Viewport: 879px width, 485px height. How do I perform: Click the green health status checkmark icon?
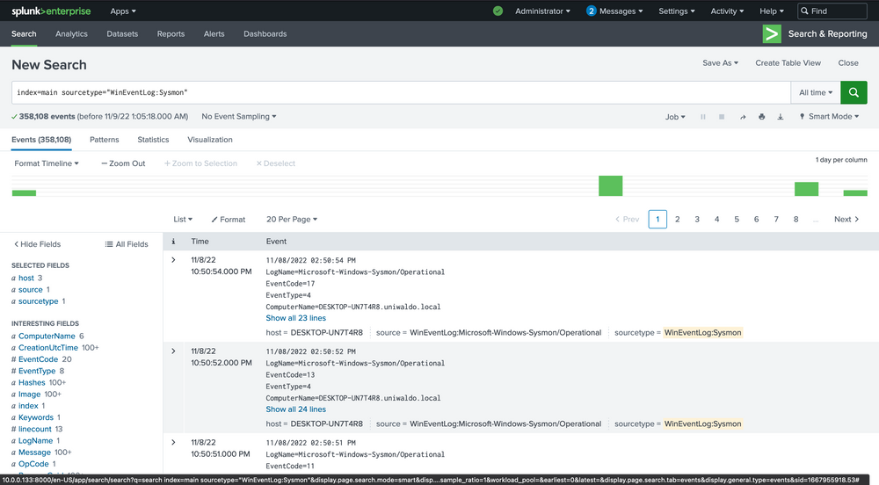click(498, 11)
